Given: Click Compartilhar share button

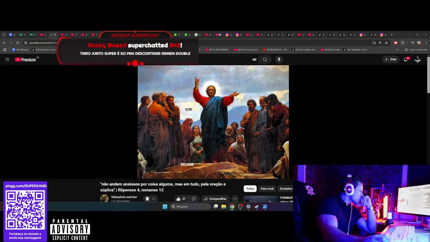Looking at the screenshot, I should [215, 199].
